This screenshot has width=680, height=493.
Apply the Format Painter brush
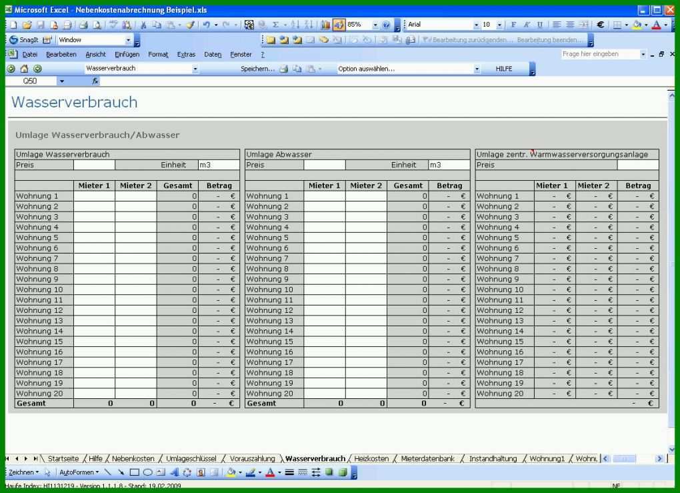(x=190, y=25)
